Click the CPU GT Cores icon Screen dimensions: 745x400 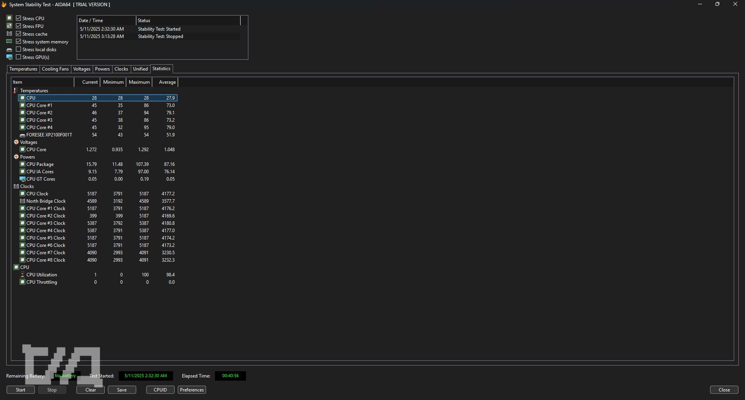(x=23, y=179)
